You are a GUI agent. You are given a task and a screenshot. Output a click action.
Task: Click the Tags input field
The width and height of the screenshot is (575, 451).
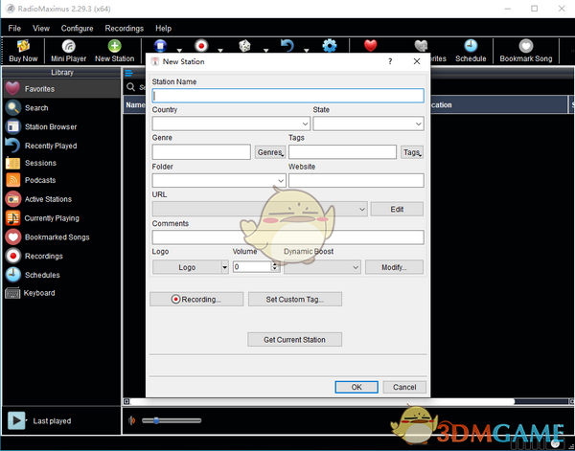[342, 152]
